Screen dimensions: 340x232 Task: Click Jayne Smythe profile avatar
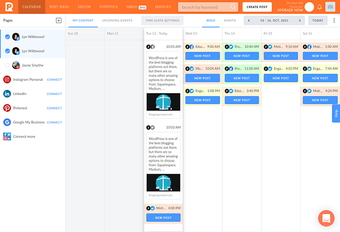16,65
